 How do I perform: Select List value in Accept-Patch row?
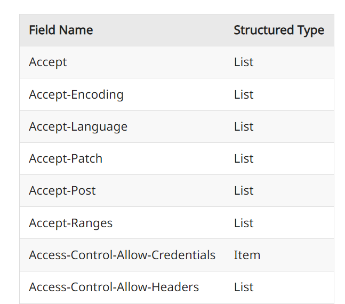[244, 159]
